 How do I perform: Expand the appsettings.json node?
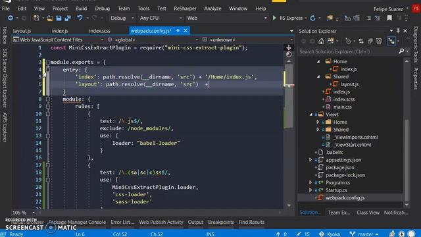coord(310,160)
